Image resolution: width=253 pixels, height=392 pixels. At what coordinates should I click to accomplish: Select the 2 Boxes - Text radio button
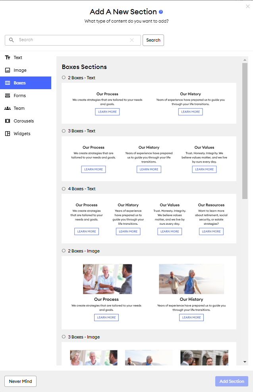[x=64, y=78]
